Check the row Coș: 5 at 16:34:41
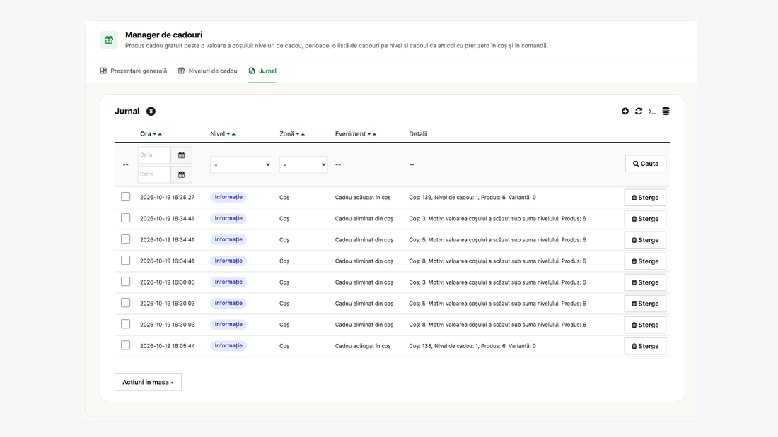This screenshot has width=778, height=437. click(x=125, y=239)
